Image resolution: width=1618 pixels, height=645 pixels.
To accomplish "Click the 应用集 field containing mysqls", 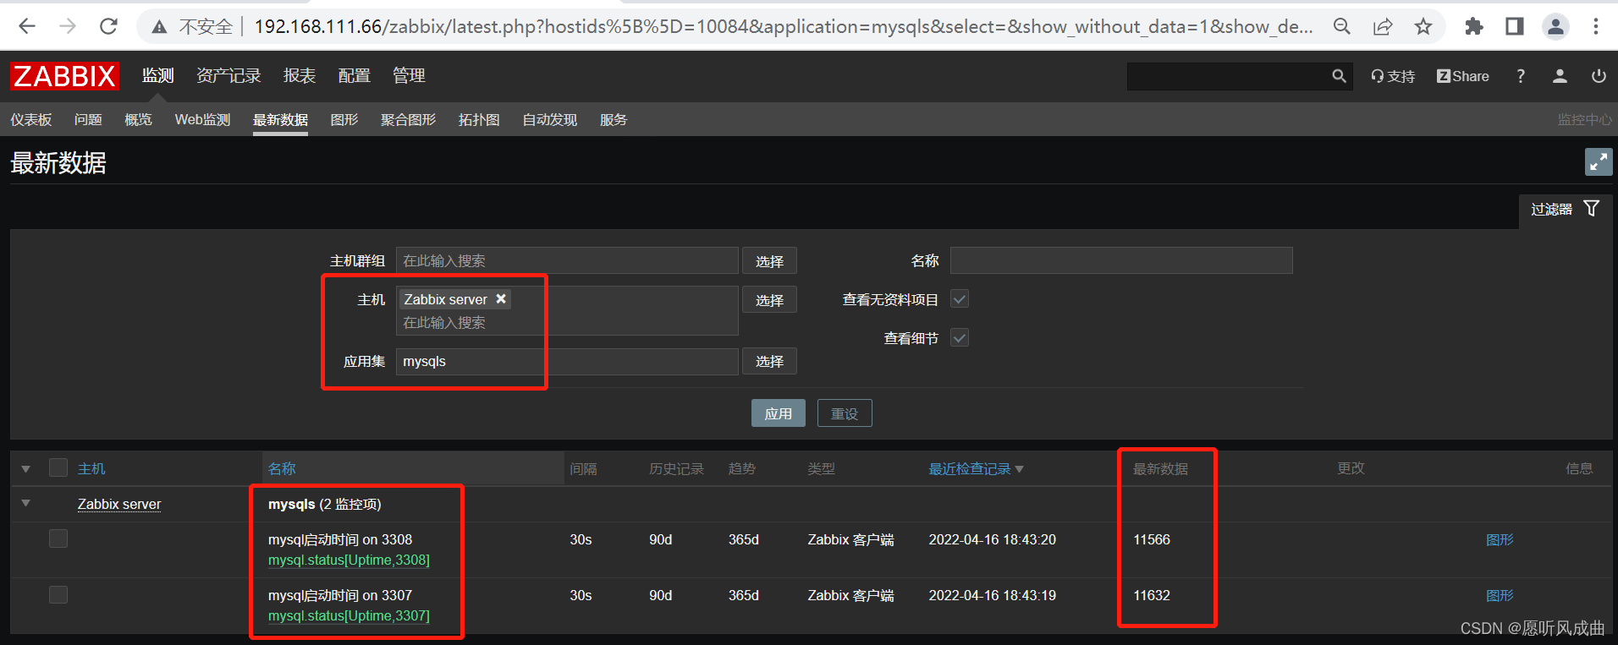I will coord(567,361).
